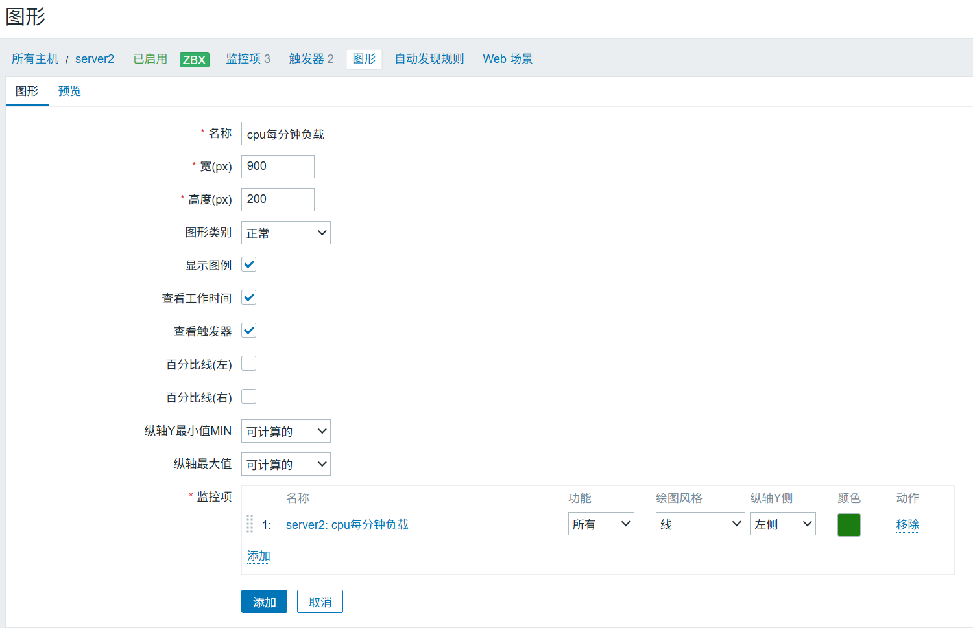Screen dimensions: 973x628
Task: Open the server2 host link
Action: click(x=95, y=59)
